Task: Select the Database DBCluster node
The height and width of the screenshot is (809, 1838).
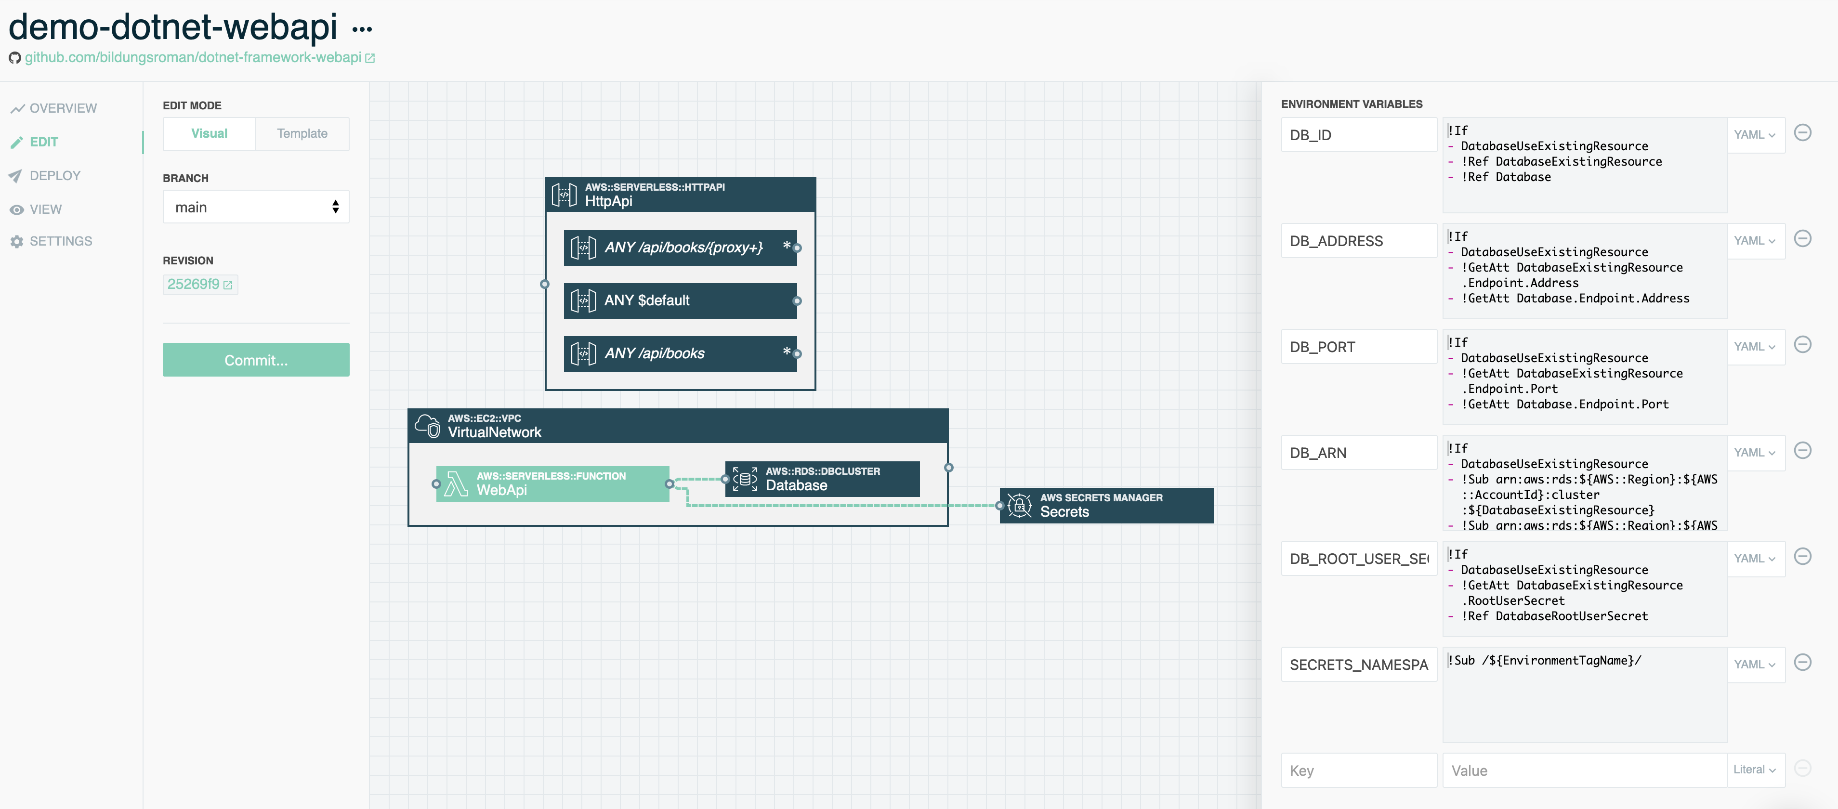Action: click(822, 479)
